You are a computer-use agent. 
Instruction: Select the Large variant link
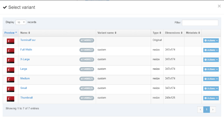click(24, 69)
